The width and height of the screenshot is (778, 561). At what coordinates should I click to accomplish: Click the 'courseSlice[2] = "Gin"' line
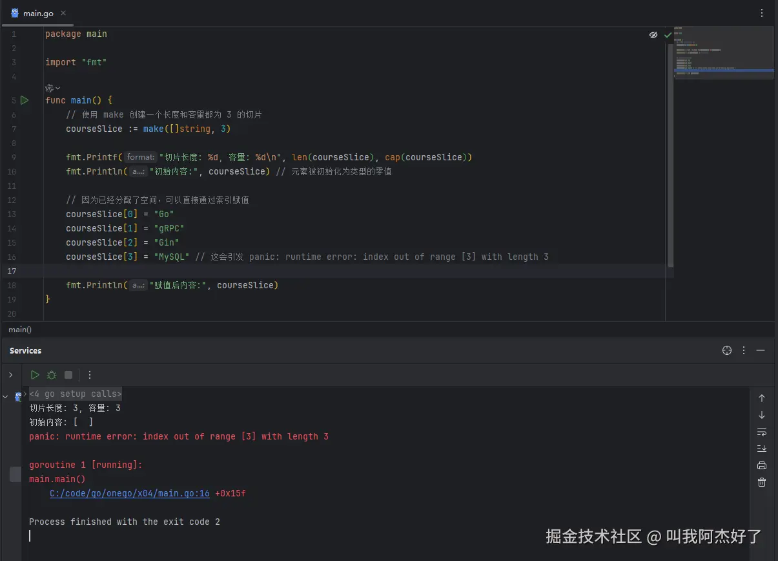pos(123,242)
